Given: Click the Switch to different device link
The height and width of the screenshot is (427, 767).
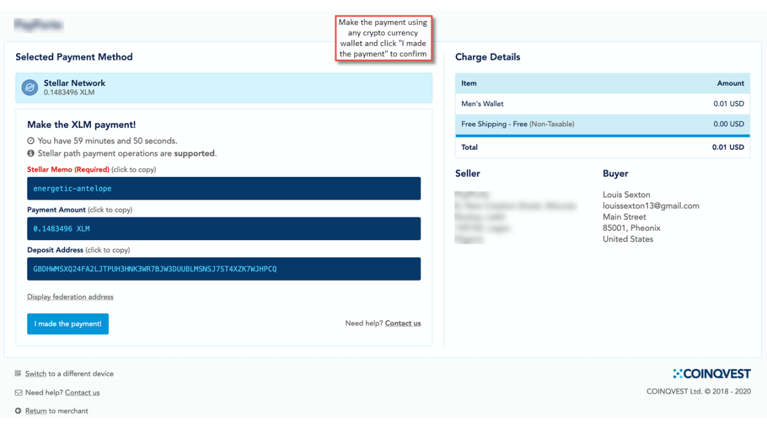Looking at the screenshot, I should pos(36,374).
